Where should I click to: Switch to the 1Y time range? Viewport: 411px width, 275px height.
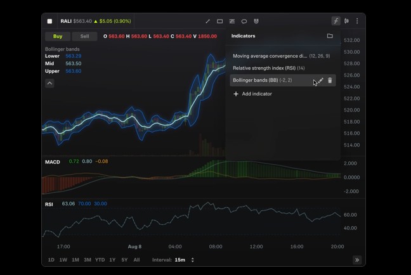[x=112, y=260]
